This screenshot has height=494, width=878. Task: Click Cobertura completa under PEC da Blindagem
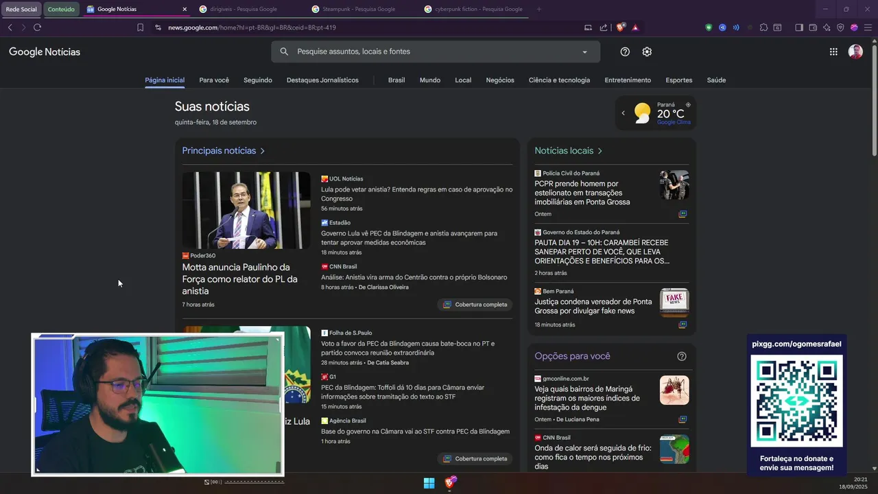pos(475,459)
